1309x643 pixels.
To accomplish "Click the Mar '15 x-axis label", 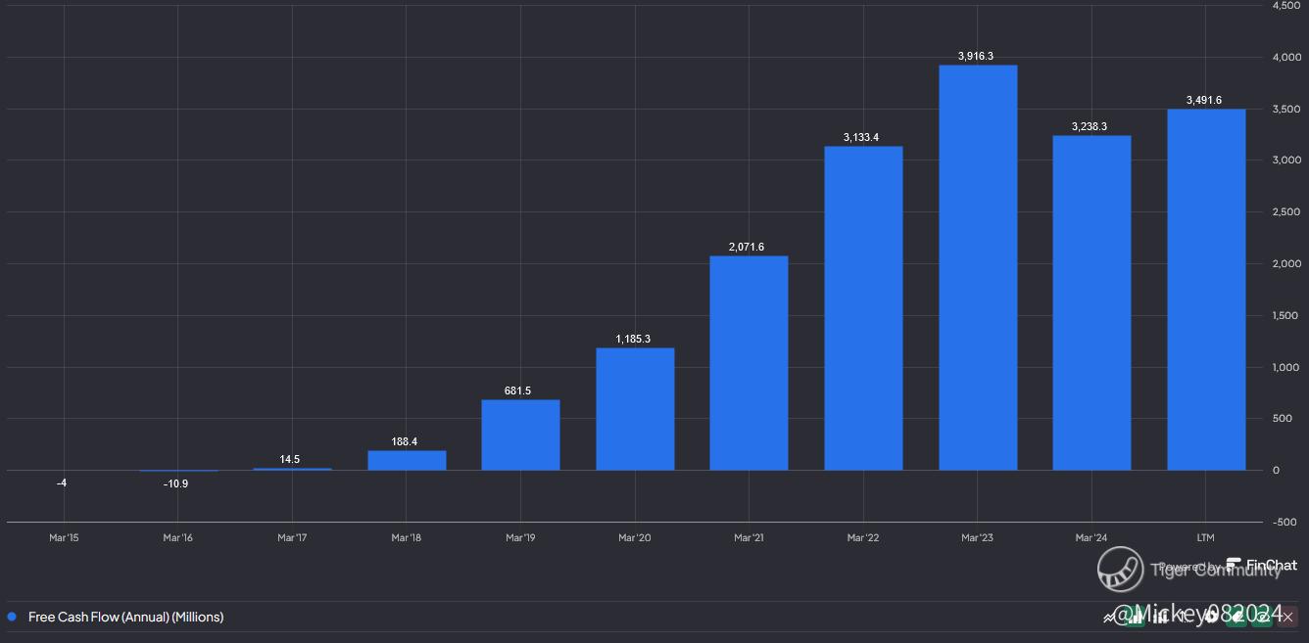I will click(64, 537).
